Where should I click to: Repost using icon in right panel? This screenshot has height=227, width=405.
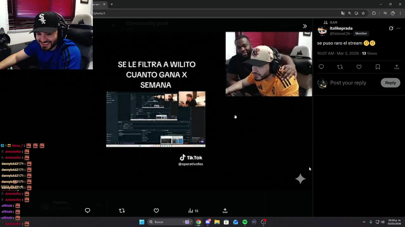(340, 67)
